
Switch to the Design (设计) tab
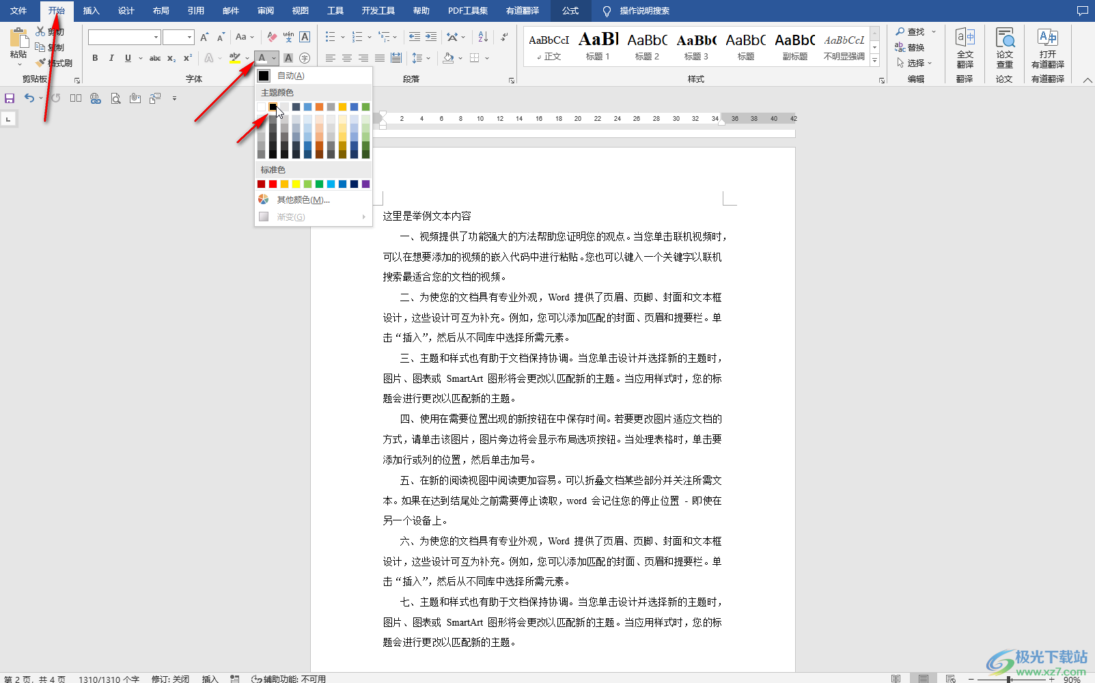(x=126, y=10)
